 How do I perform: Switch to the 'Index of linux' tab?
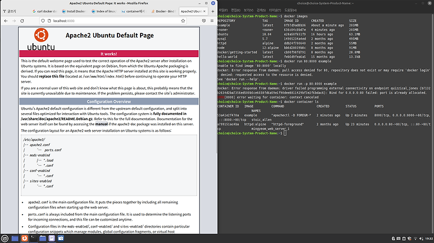coord(103,12)
